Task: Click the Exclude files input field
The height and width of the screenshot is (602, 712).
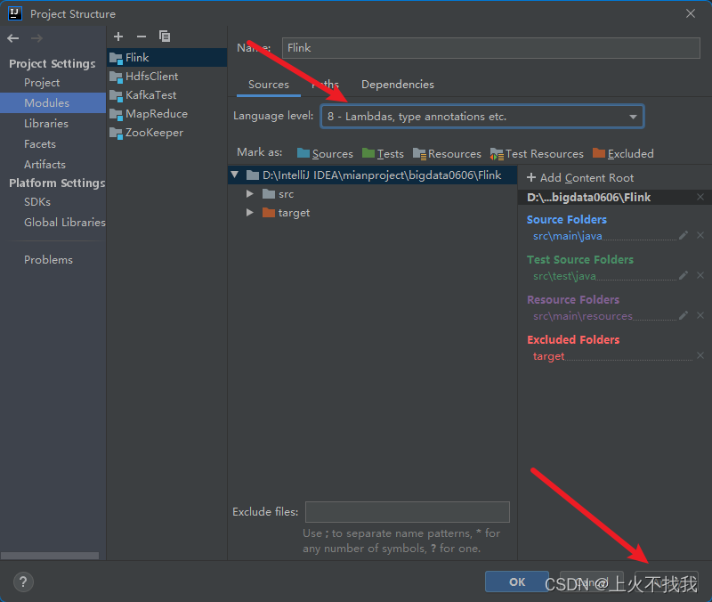Action: click(x=408, y=512)
